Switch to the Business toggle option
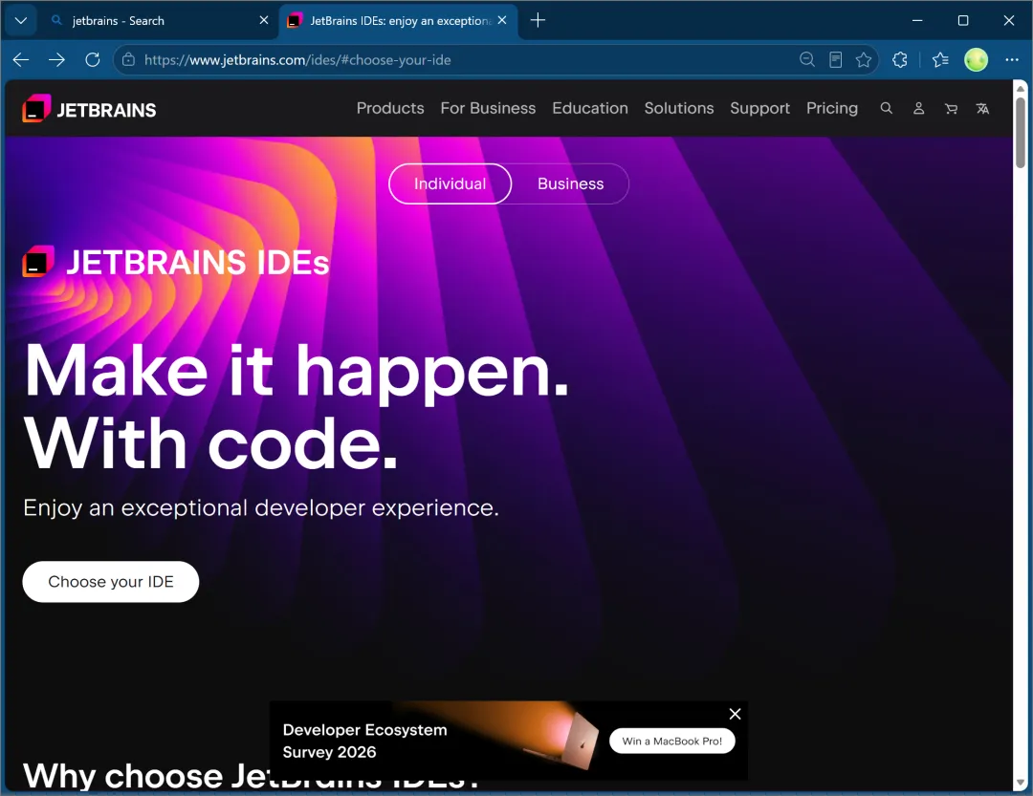This screenshot has height=796, width=1033. [570, 183]
